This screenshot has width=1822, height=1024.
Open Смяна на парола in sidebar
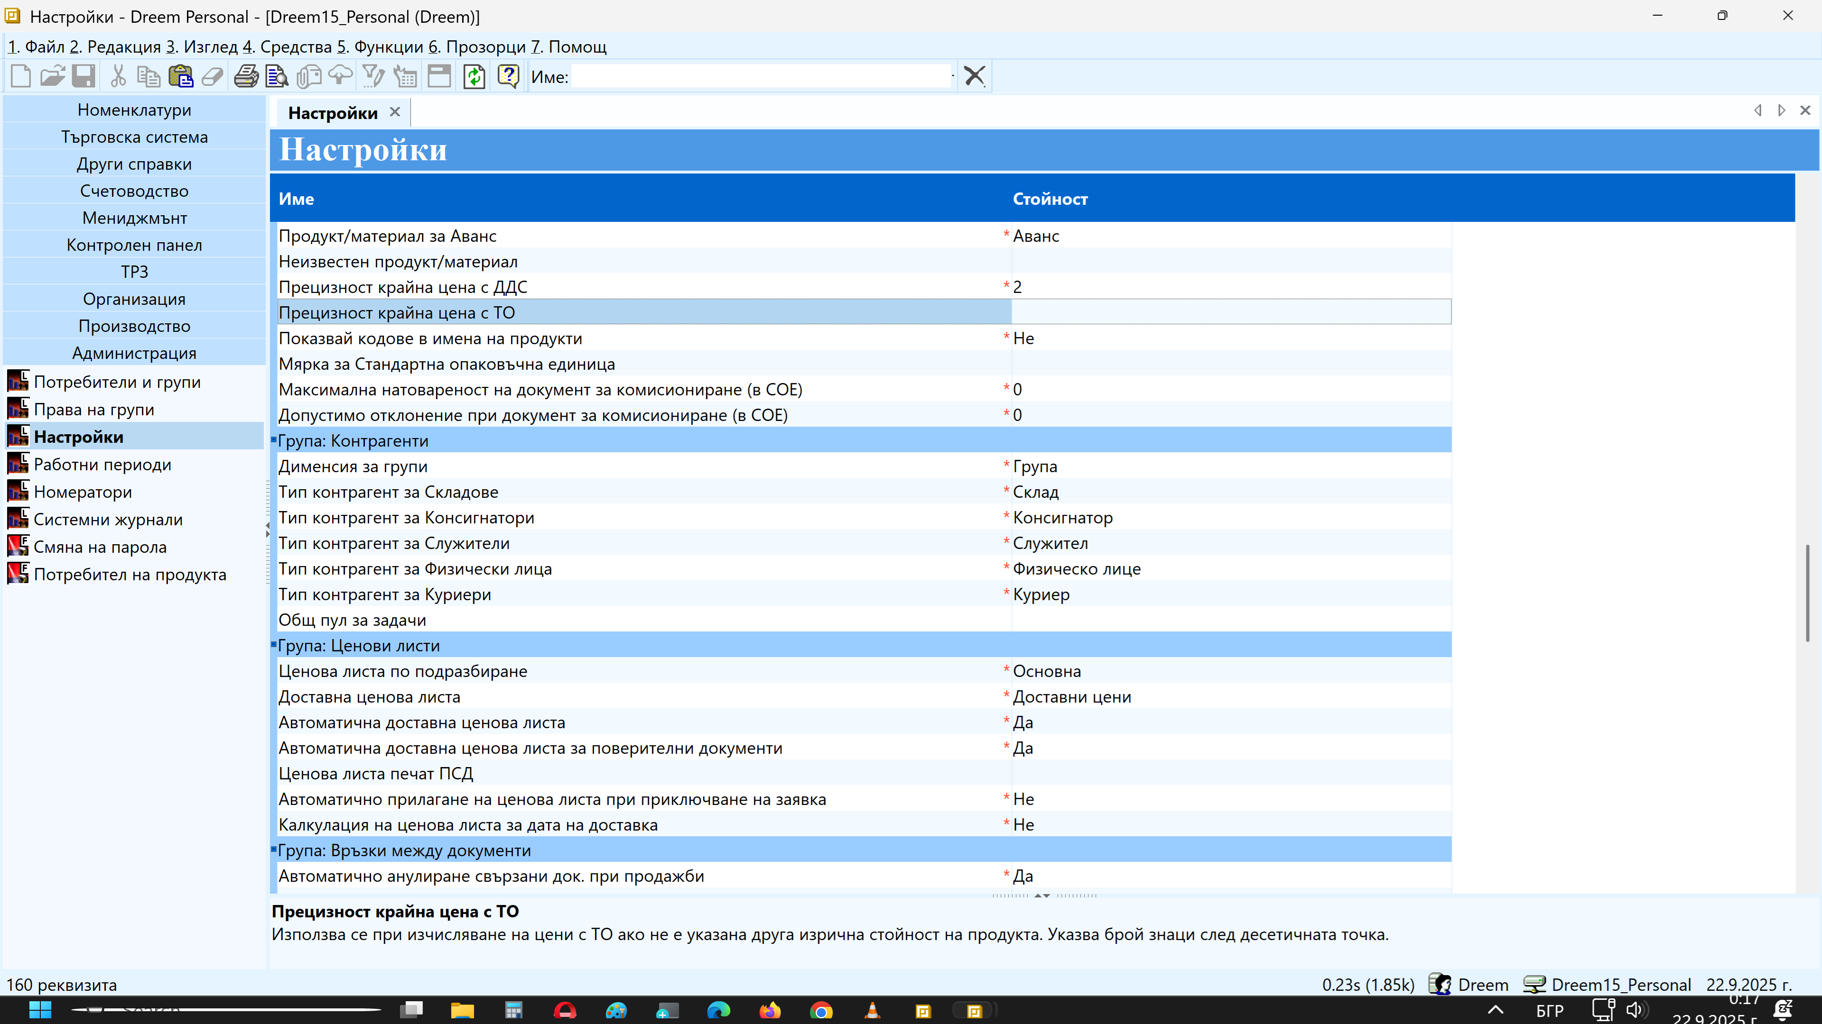click(x=100, y=547)
